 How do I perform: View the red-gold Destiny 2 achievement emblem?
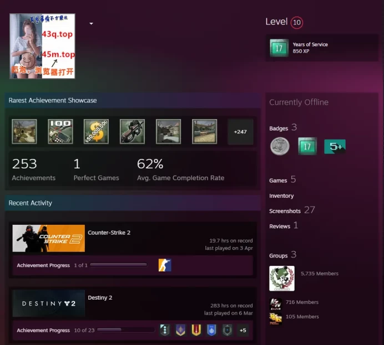196,330
